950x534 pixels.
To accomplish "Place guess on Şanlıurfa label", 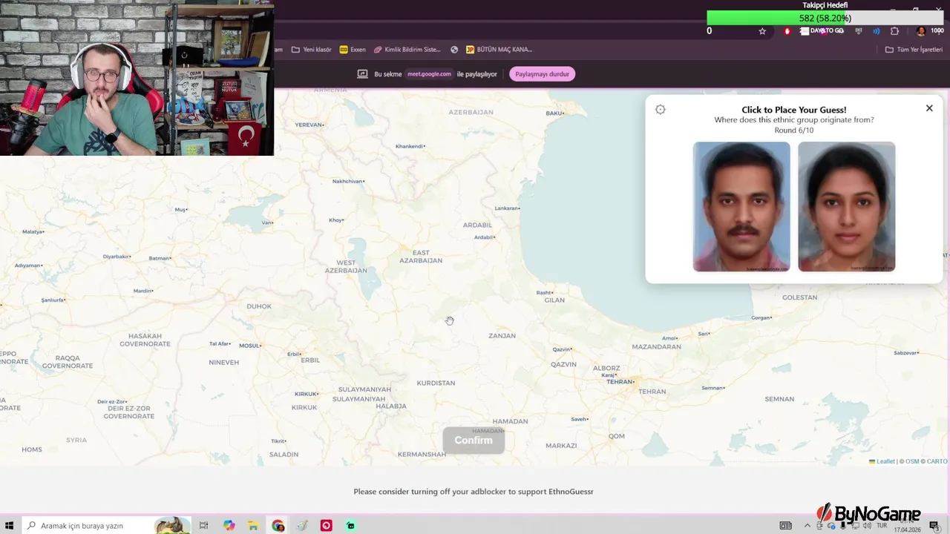I will click(53, 300).
